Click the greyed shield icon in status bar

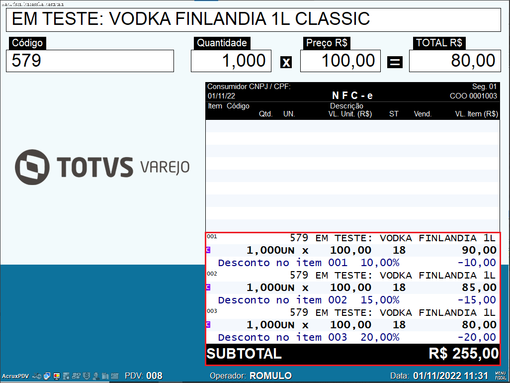pyautogui.click(x=86, y=376)
